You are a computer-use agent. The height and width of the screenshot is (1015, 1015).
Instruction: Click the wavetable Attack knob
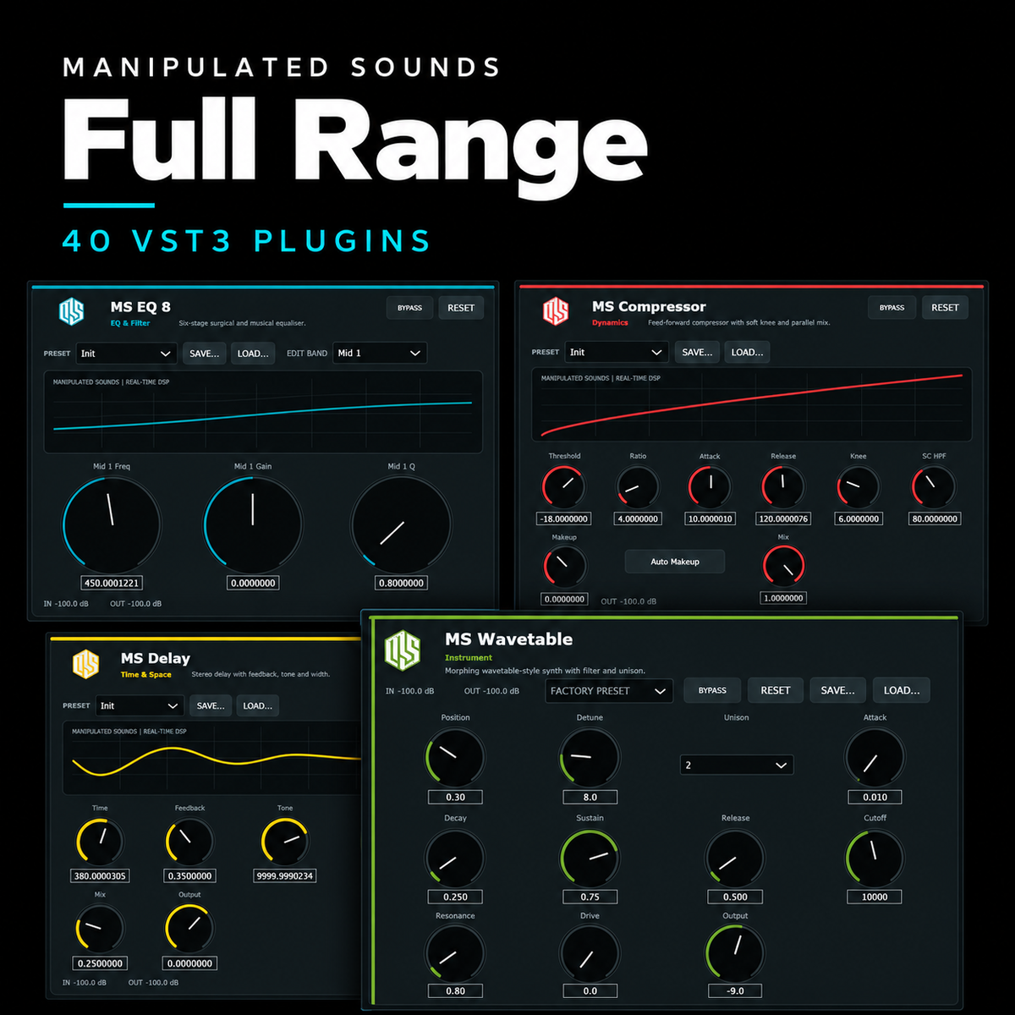tap(875, 757)
